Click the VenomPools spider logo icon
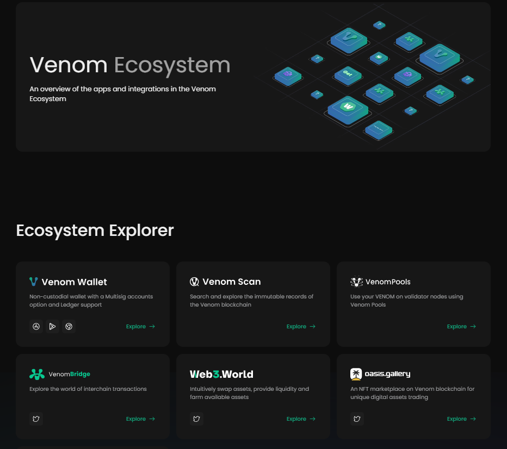The height and width of the screenshot is (449, 507). (x=356, y=282)
